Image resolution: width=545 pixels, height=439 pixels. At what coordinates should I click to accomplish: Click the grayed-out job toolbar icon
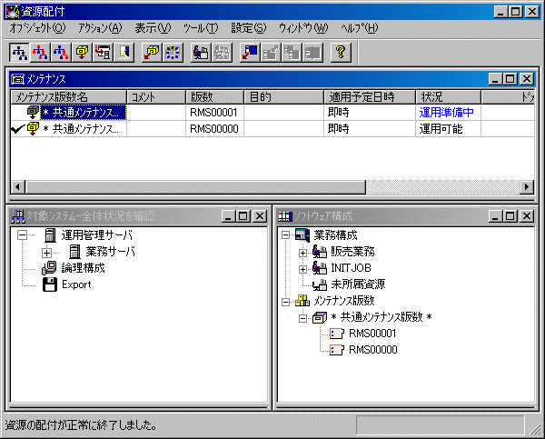tap(222, 53)
